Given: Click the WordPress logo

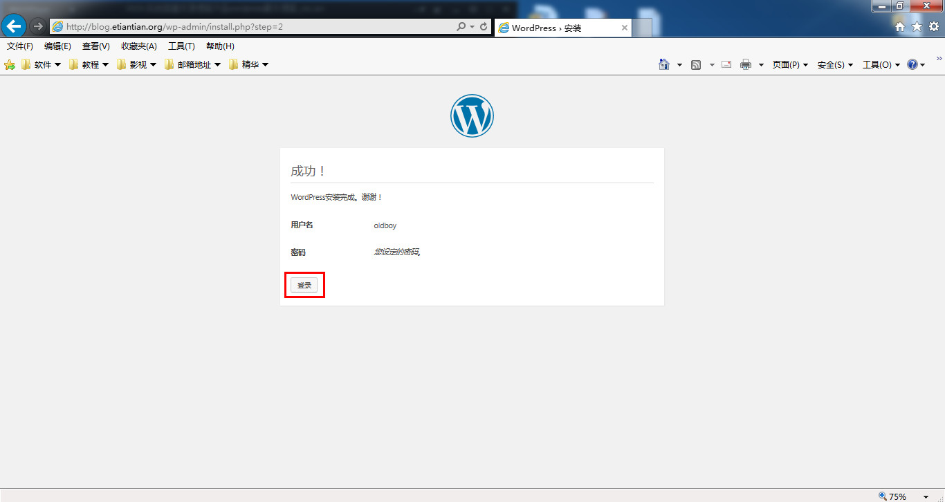Looking at the screenshot, I should coord(472,115).
